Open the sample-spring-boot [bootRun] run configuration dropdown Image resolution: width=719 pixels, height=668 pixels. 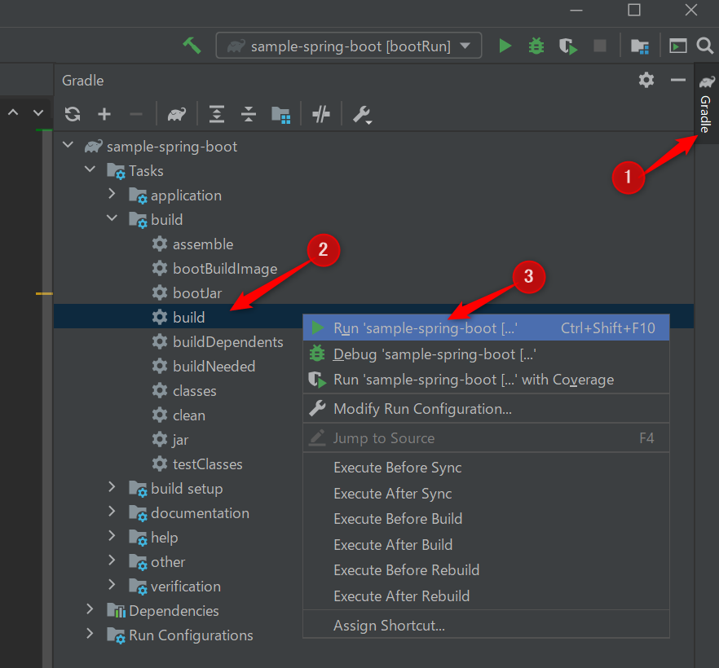(349, 46)
